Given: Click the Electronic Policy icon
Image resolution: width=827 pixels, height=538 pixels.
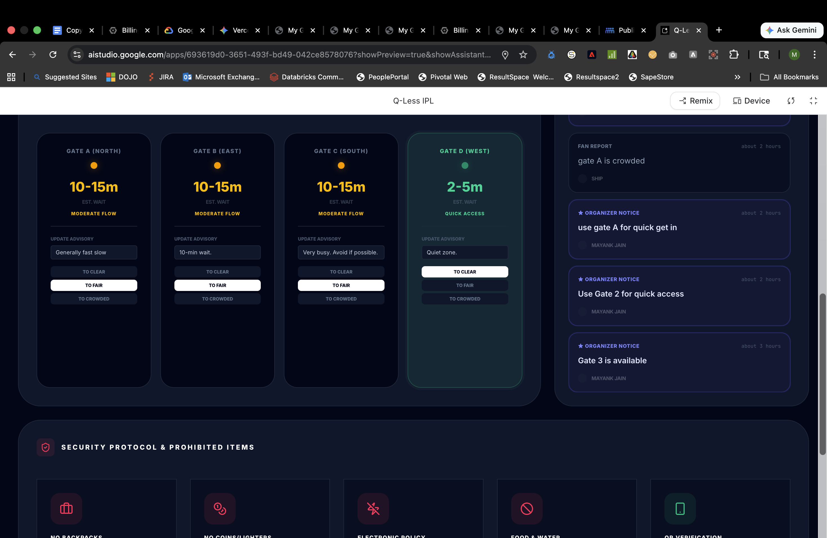Looking at the screenshot, I should point(373,508).
